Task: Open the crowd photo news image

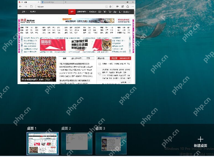Action: [38, 69]
